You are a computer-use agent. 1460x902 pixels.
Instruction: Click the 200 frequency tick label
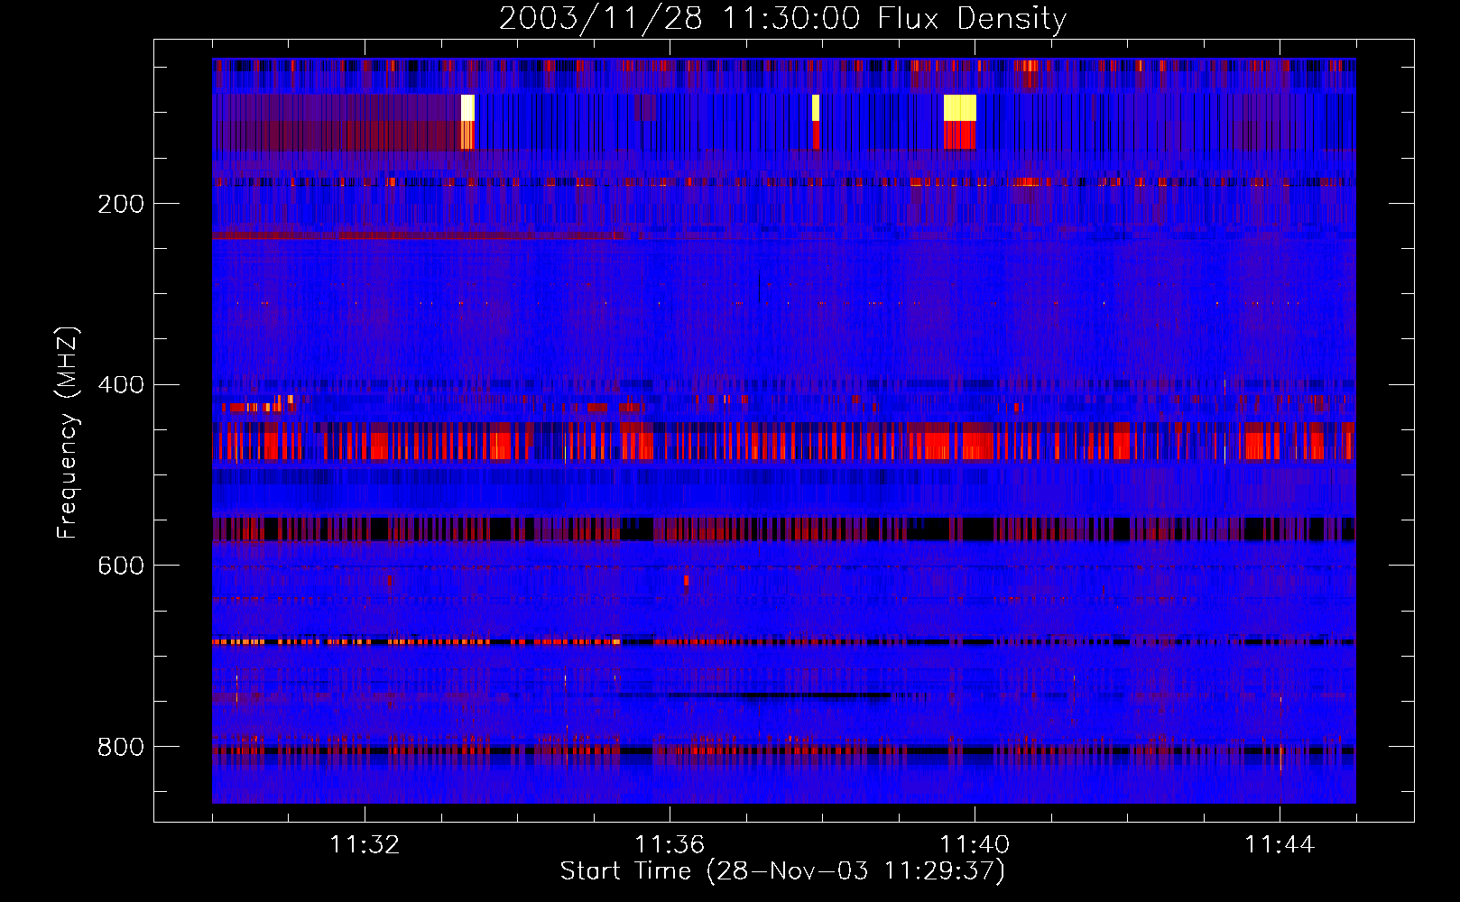121,204
